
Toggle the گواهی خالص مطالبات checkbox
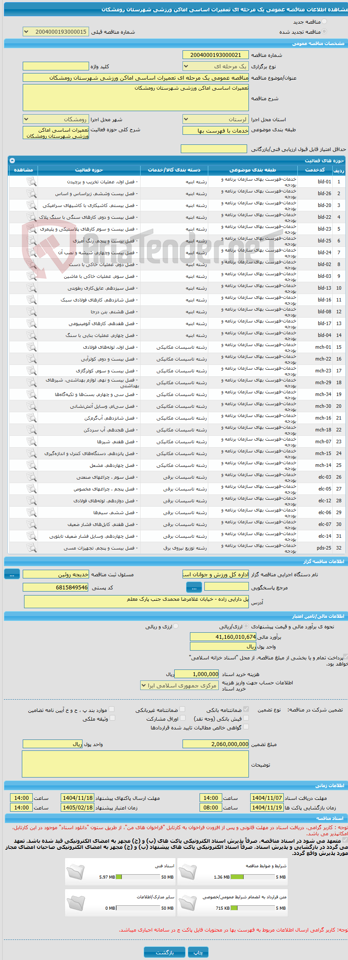click(x=246, y=727)
